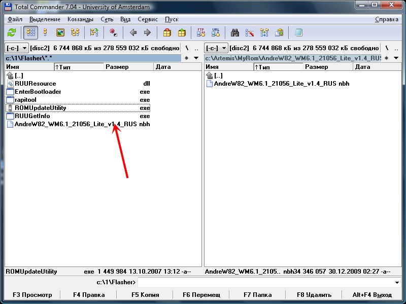The image size is (406, 304).
Task: Click F6 Перемещ button
Action: [201, 295]
